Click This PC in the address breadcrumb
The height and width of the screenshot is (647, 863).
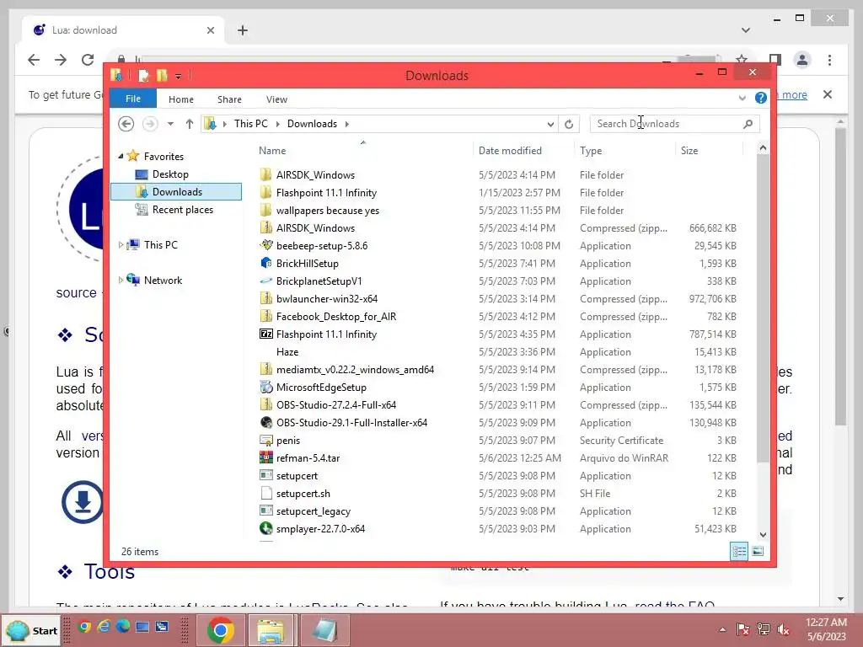click(x=251, y=124)
